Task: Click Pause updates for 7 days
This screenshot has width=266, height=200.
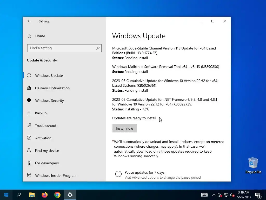Action: (144, 172)
